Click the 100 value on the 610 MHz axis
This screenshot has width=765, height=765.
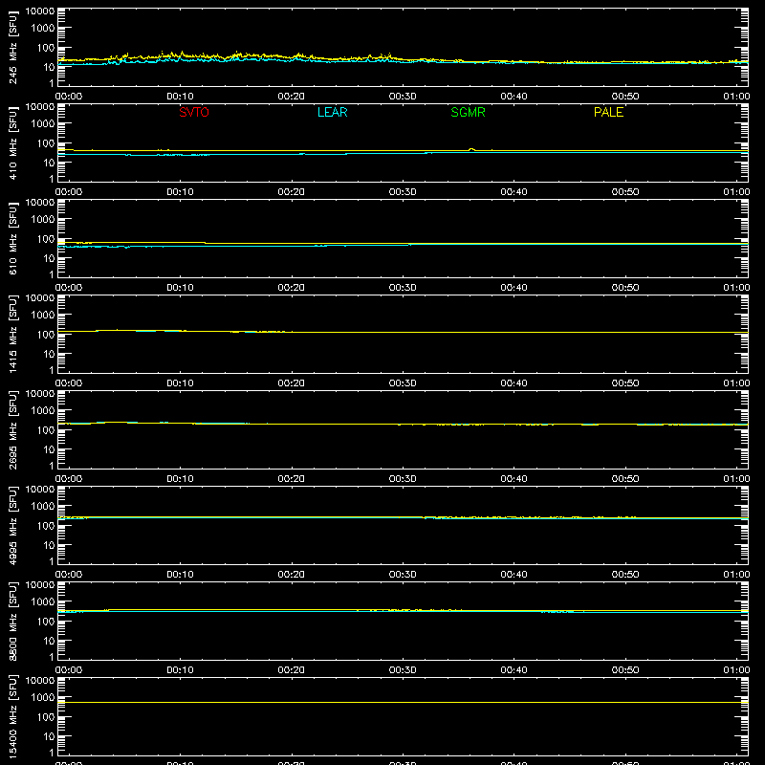(46, 239)
